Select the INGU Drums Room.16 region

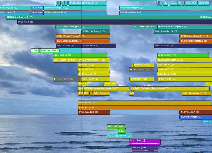click(x=184, y=60)
